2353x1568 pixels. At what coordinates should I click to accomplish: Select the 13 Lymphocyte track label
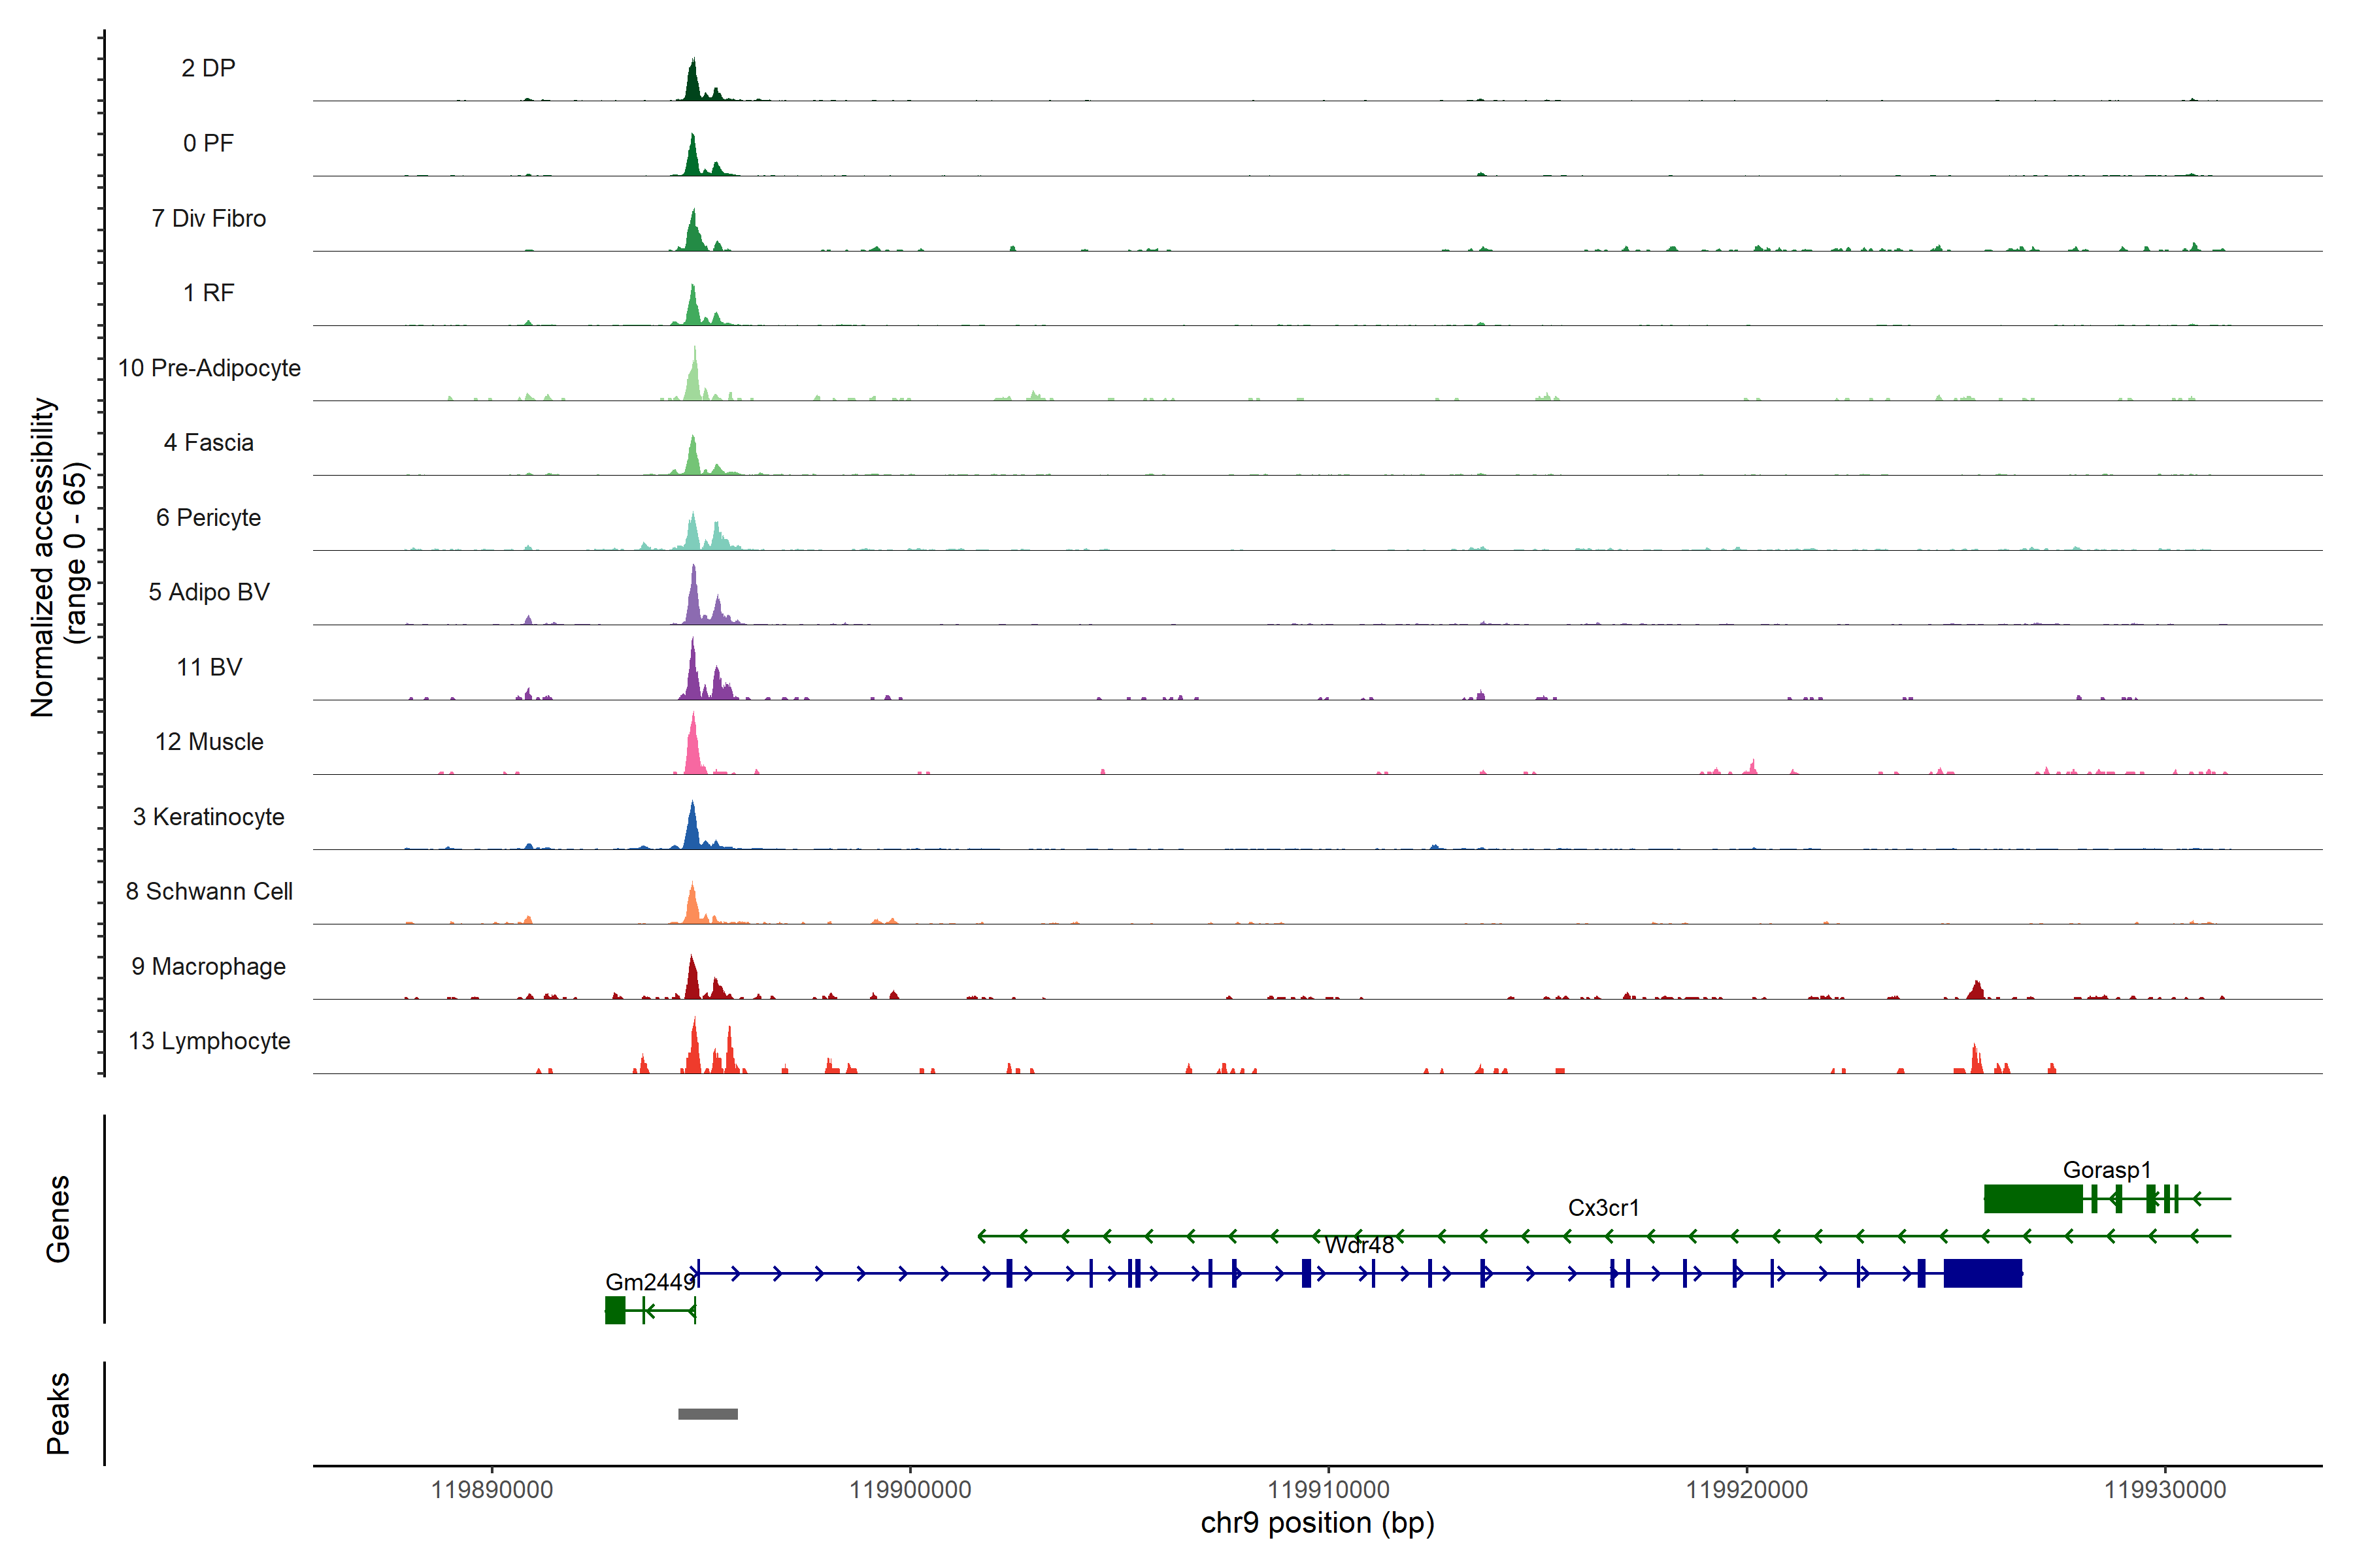[x=209, y=1041]
